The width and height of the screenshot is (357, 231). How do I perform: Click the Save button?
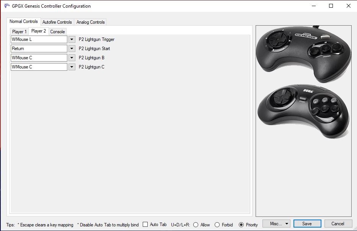tap(307, 224)
